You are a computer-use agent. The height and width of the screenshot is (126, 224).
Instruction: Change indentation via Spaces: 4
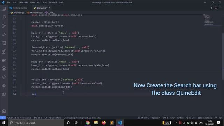[156, 118]
